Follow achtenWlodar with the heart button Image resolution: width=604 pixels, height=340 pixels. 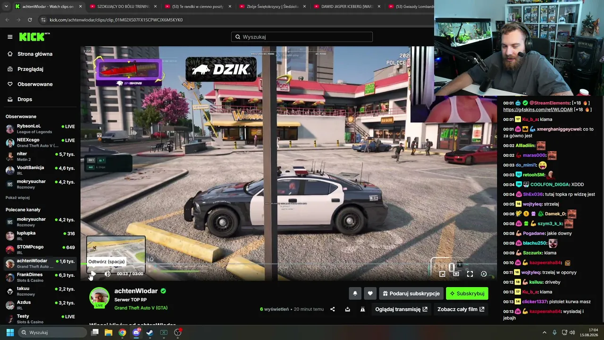coord(370,293)
